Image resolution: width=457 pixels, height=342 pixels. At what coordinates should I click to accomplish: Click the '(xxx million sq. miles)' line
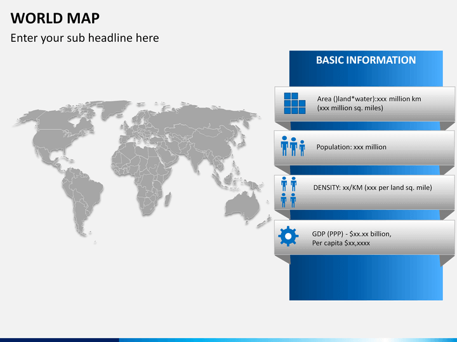point(350,108)
